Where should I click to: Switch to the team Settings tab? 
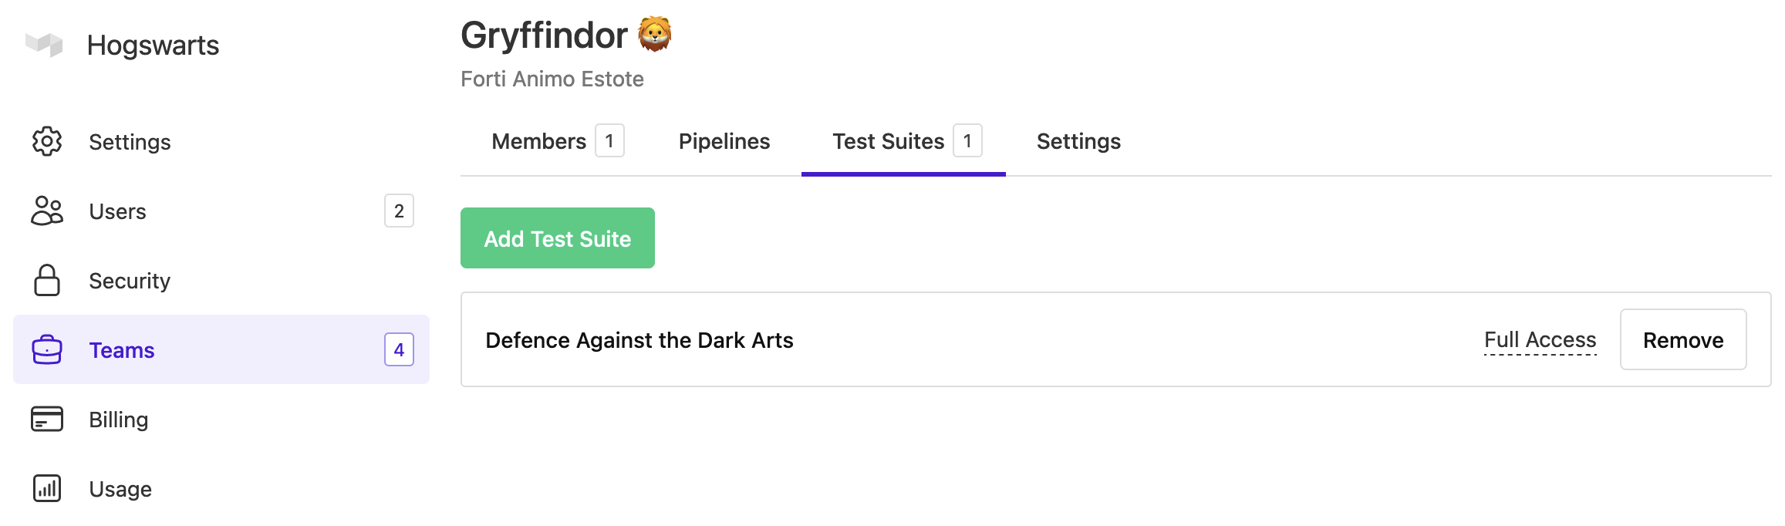pos(1078,141)
